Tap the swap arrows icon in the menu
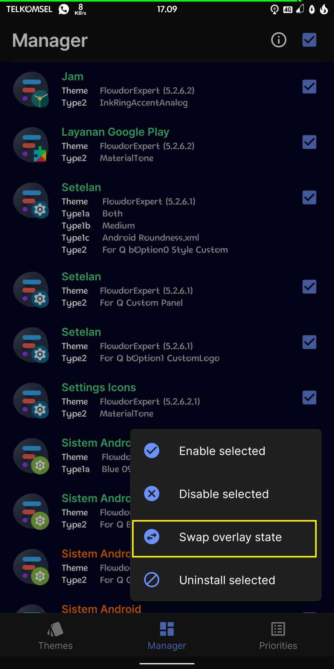This screenshot has width=334, height=669. [151, 537]
